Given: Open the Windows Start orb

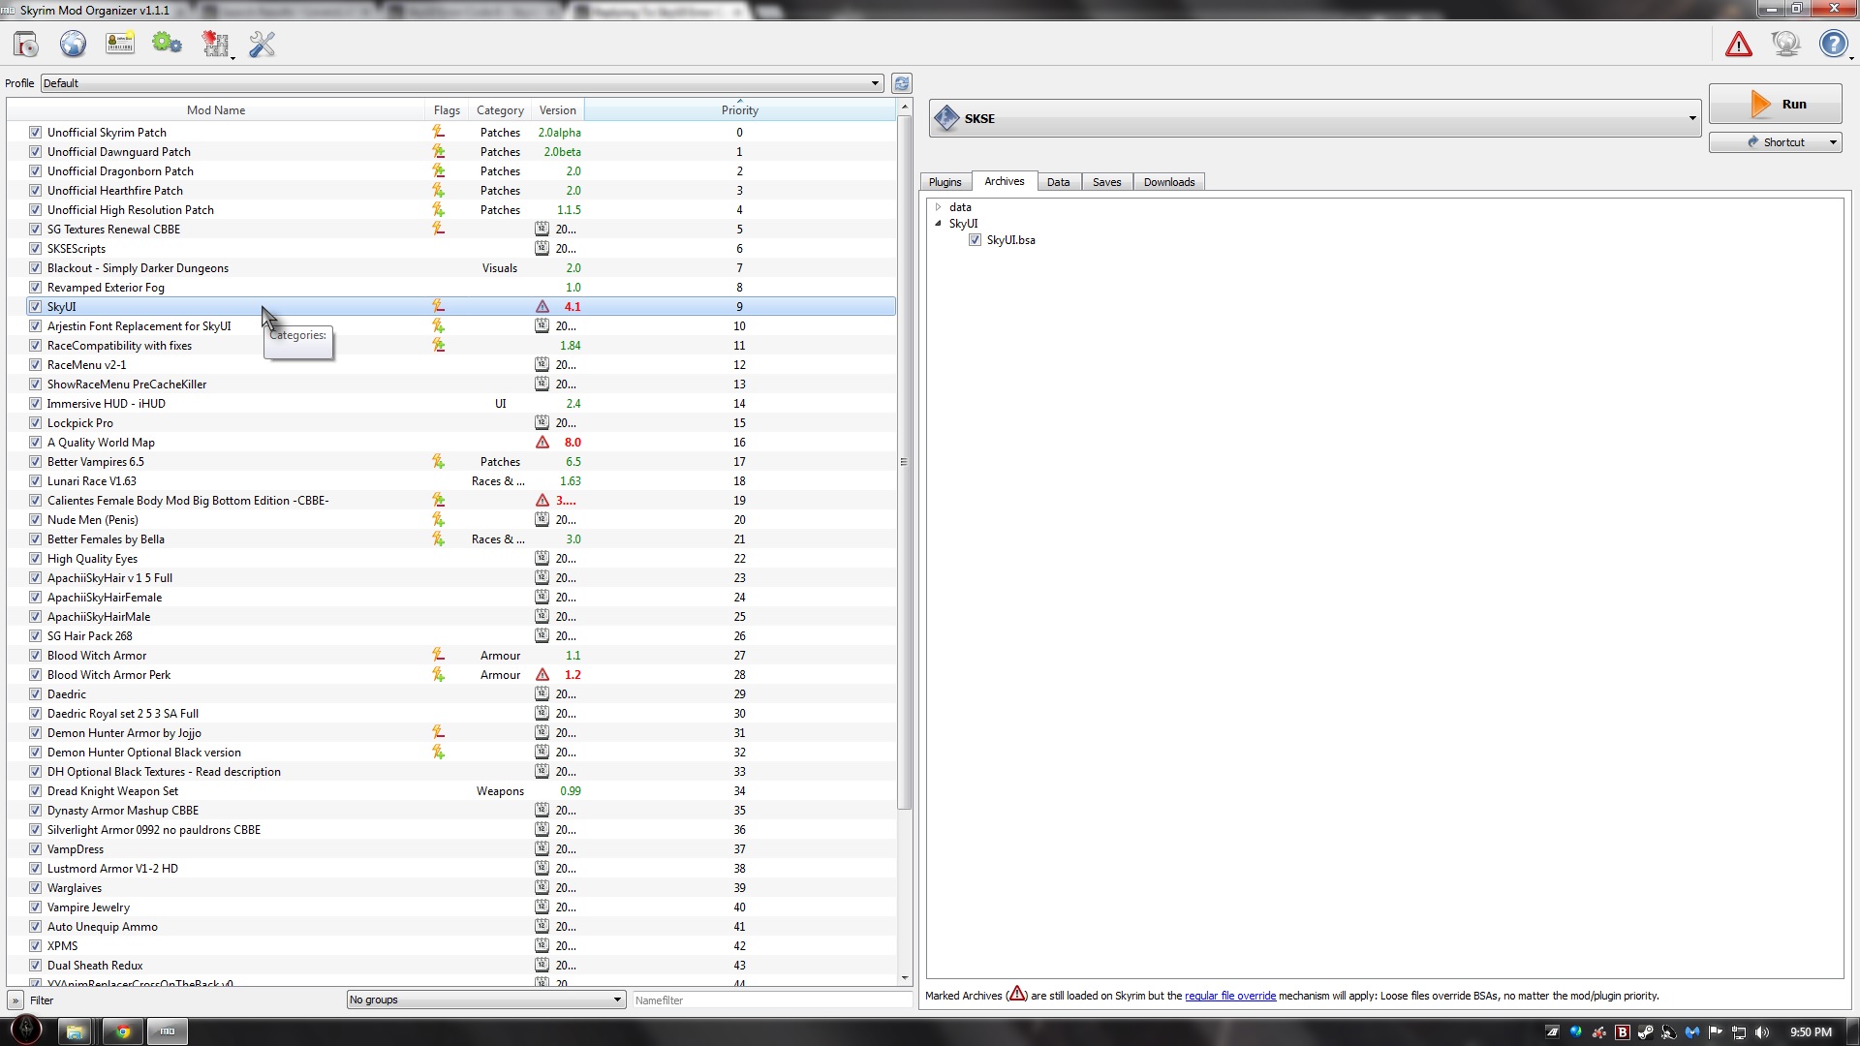Looking at the screenshot, I should pyautogui.click(x=26, y=1029).
